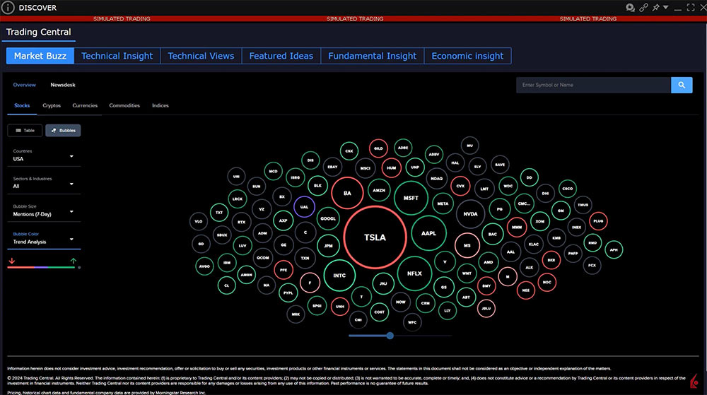The width and height of the screenshot is (707, 395).
Task: Open the Economic insight tab
Action: pos(467,56)
